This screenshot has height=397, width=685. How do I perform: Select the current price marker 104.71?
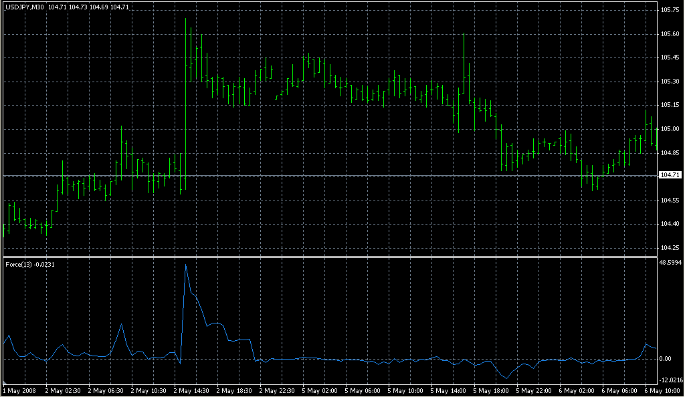pyautogui.click(x=670, y=175)
